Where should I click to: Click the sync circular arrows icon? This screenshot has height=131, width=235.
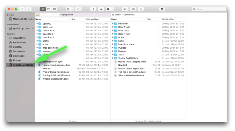[125, 9]
